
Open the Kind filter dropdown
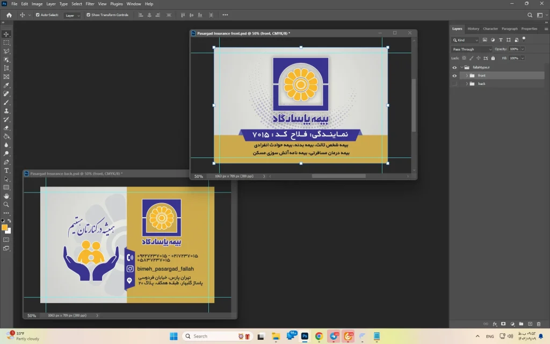click(465, 40)
